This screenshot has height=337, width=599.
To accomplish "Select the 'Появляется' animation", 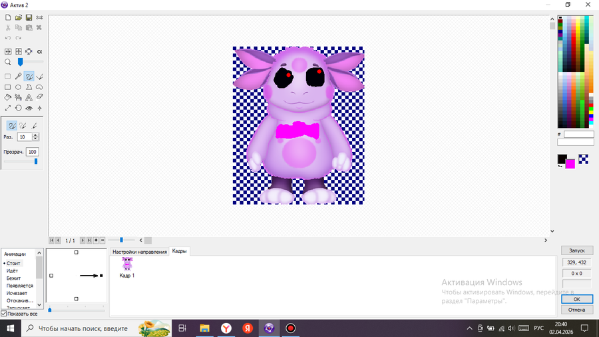I will pyautogui.click(x=20, y=286).
